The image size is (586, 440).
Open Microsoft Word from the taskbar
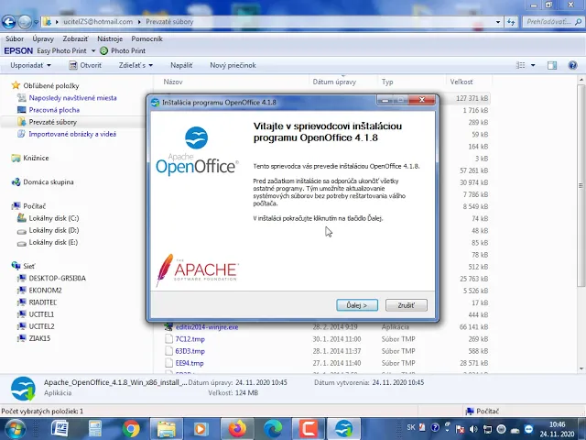click(x=60, y=429)
